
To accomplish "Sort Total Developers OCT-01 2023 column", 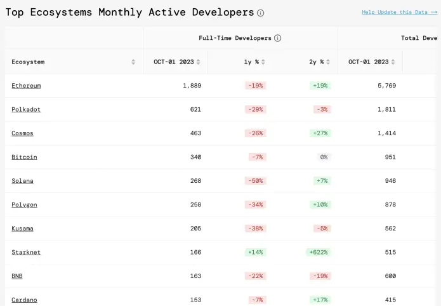I will 393,62.
